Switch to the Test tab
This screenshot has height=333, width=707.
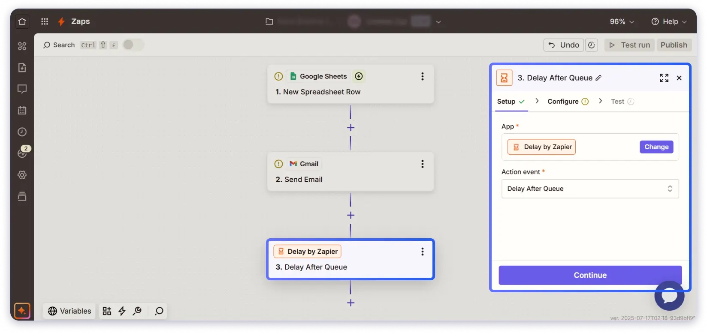click(622, 102)
